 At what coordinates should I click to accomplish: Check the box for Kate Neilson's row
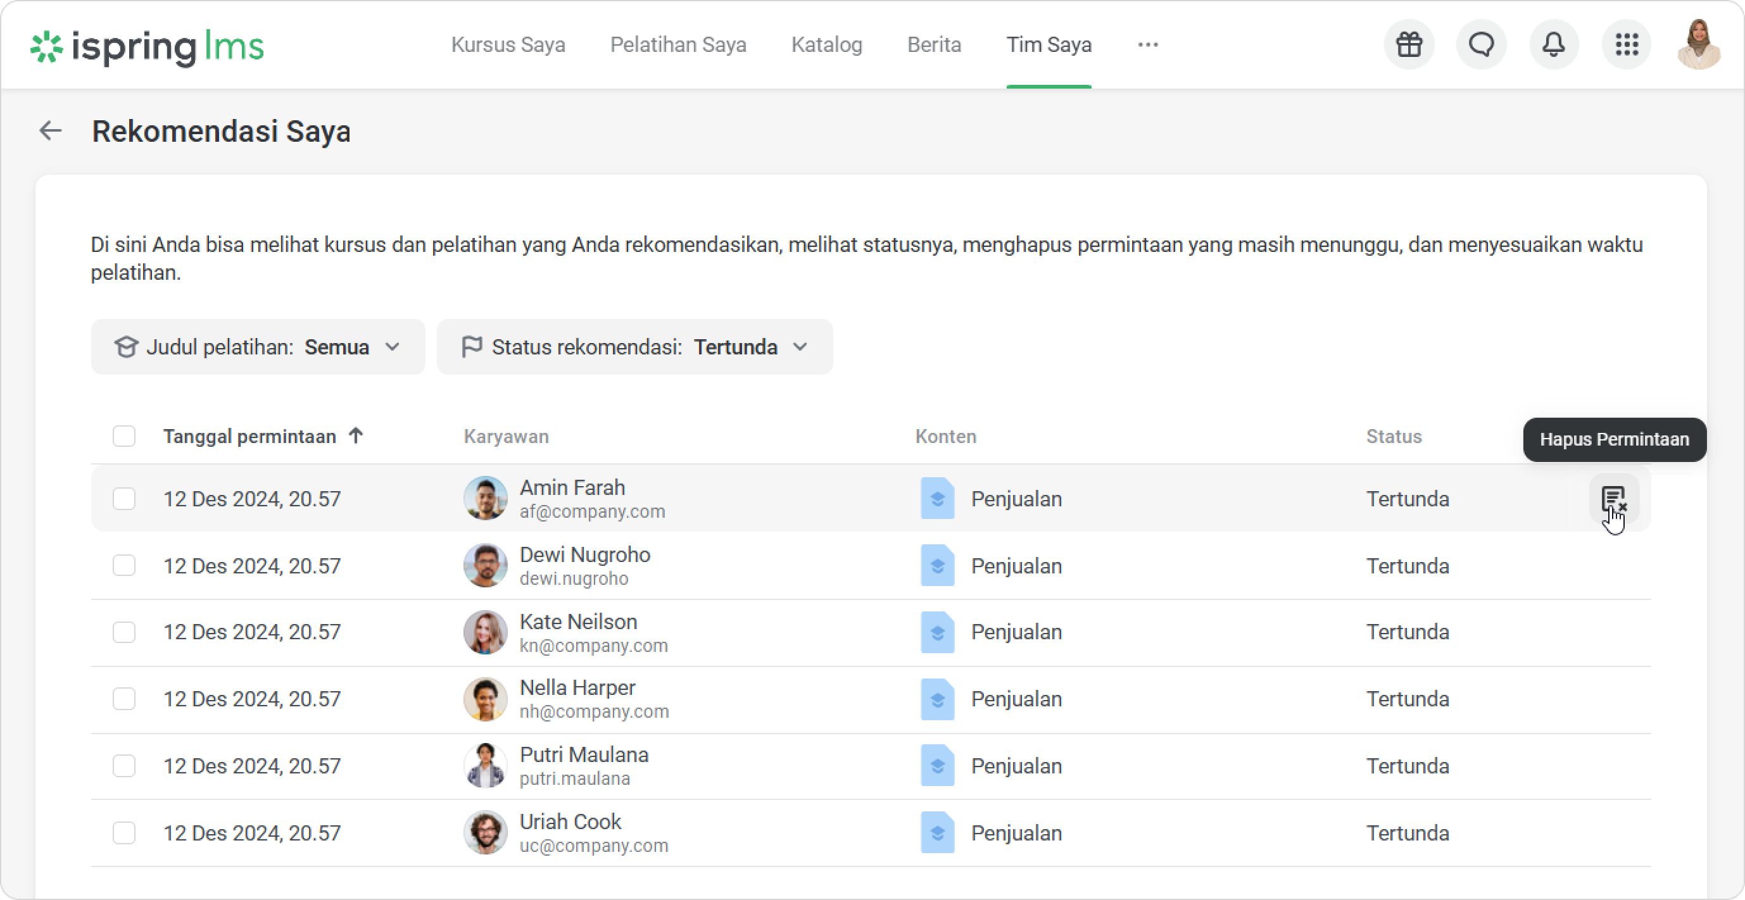(124, 632)
